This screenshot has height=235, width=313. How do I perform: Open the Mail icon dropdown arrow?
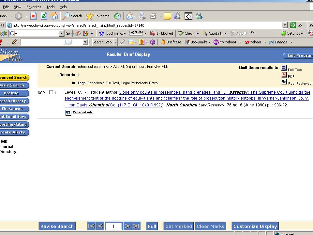point(135,16)
